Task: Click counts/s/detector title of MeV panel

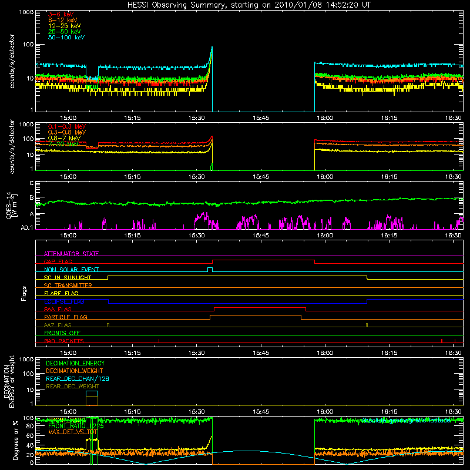Action: pos(12,146)
